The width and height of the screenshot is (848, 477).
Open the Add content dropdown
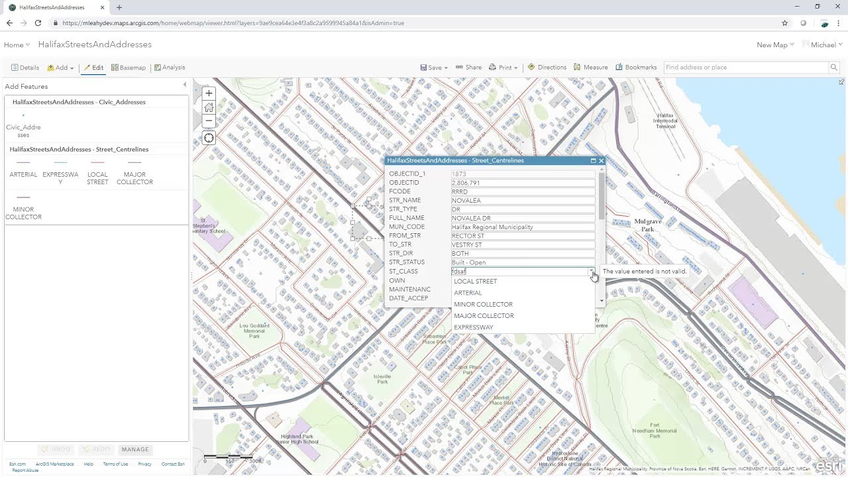[60, 68]
